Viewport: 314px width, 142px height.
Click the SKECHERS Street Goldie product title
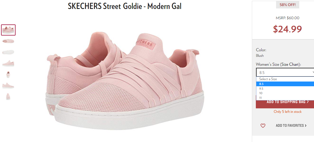click(x=124, y=6)
